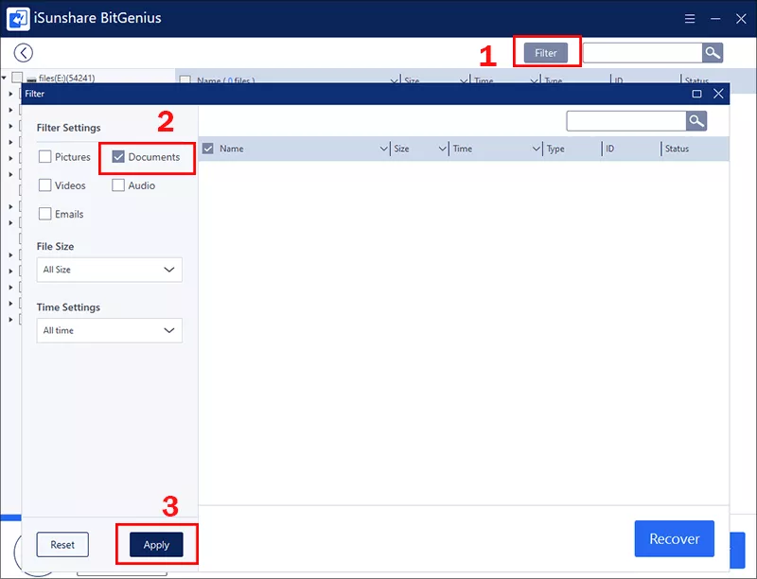Viewport: 757px width, 579px height.
Task: Open the hamburger menu in title bar
Action: coord(690,18)
